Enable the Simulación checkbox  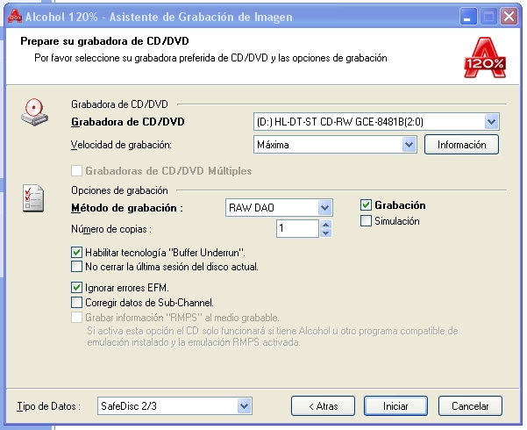pos(366,221)
